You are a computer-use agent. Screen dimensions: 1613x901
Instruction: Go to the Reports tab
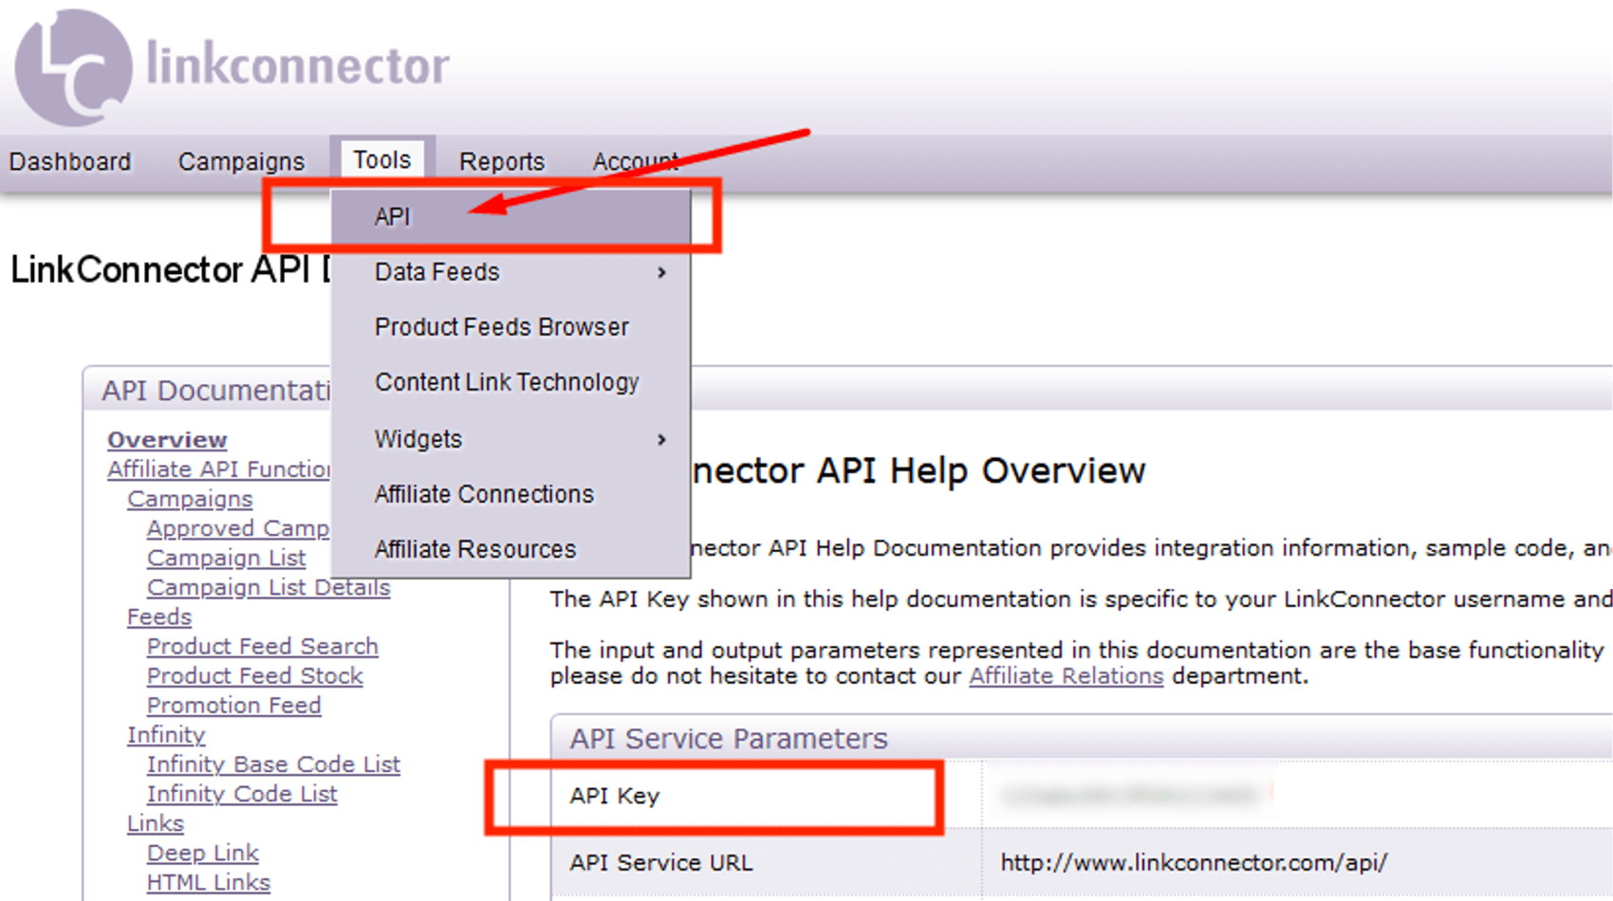click(502, 162)
